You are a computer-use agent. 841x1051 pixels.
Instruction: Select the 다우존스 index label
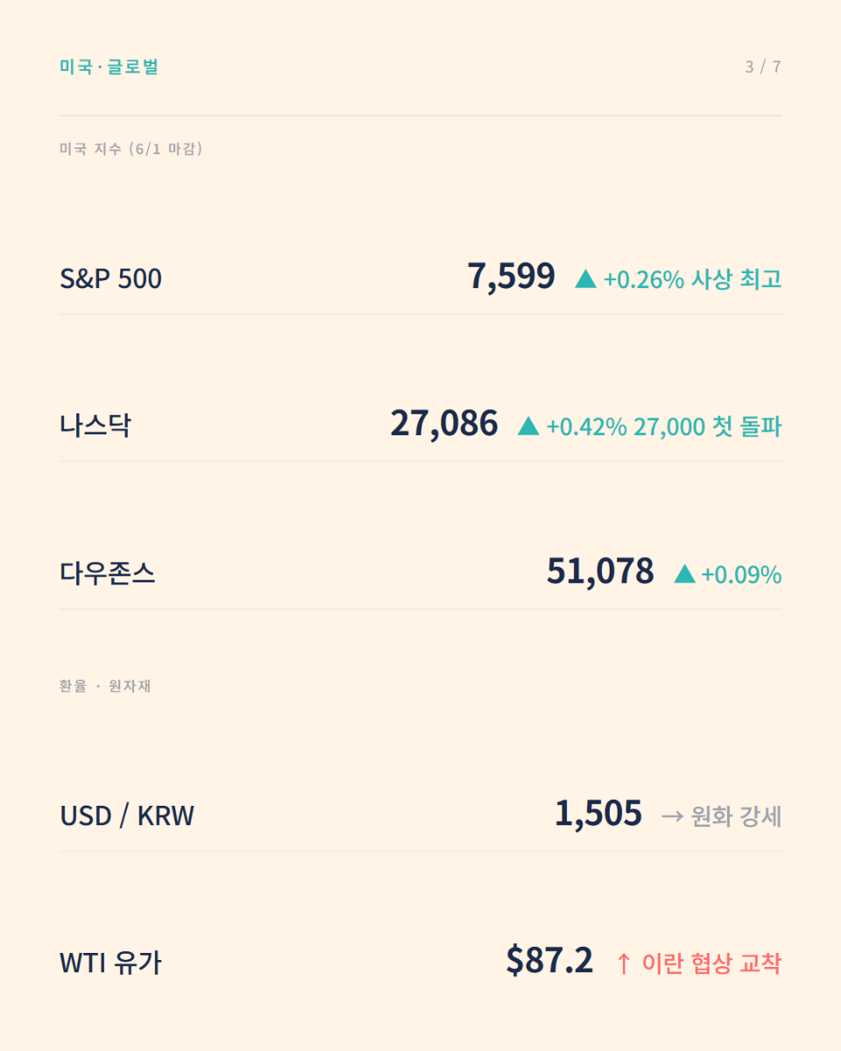coord(108,575)
